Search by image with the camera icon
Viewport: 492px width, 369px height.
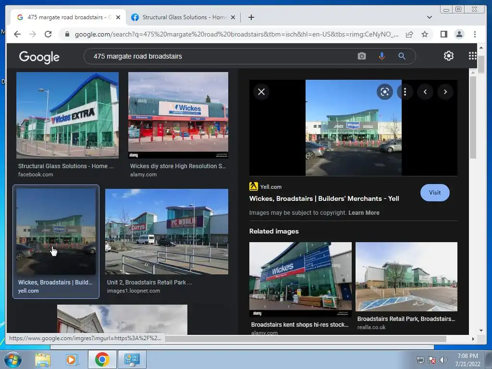[361, 56]
